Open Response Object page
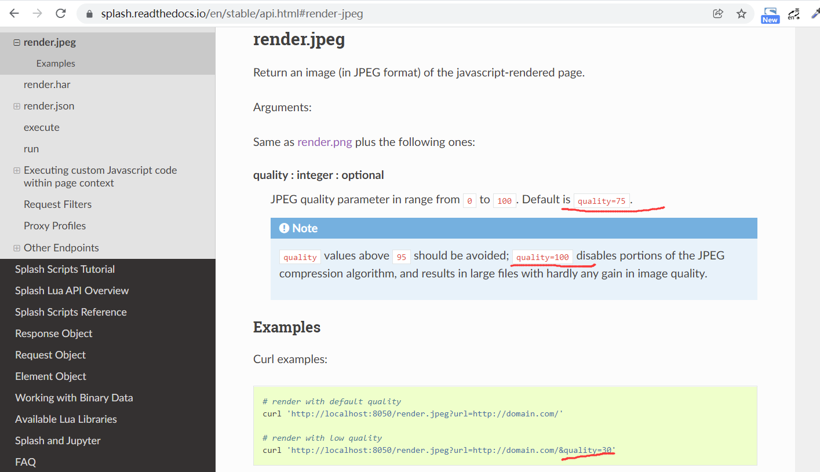The width and height of the screenshot is (820, 472). tap(54, 334)
